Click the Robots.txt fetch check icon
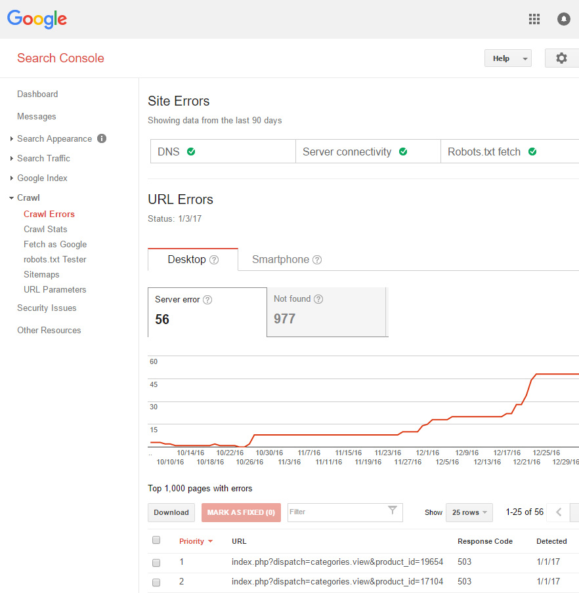Viewport: 579px width, 593px height. [x=532, y=152]
